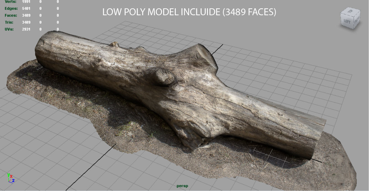
Task: Click the FRONT face of the ViewCube
Action: (357, 20)
